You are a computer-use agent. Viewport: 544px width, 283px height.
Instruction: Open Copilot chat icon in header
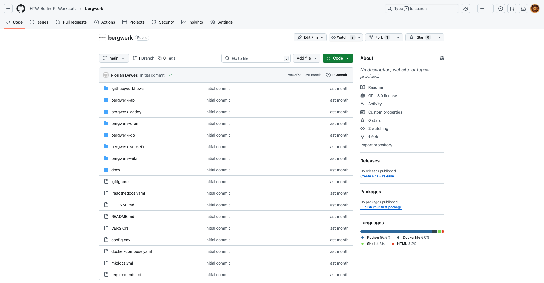coord(466,9)
